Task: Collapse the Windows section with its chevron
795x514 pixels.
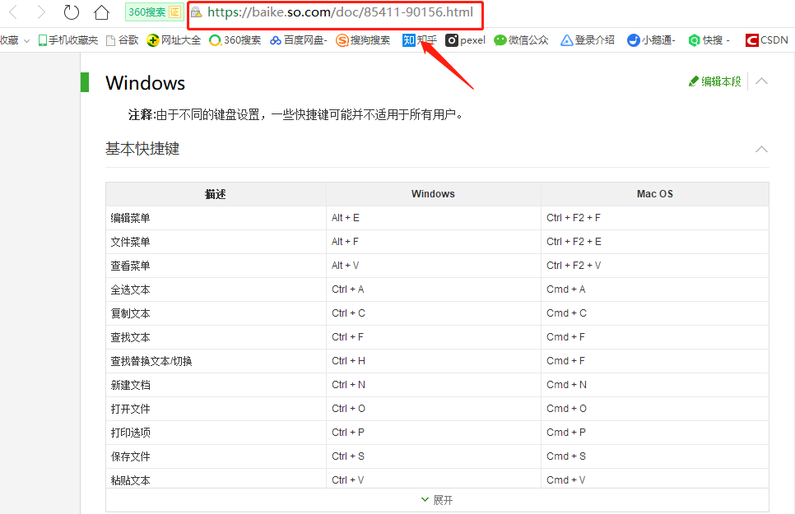Action: click(761, 81)
